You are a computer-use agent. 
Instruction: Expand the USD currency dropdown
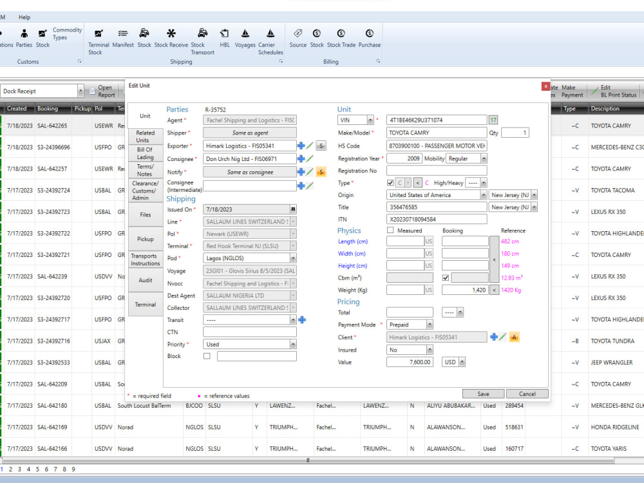coord(462,362)
